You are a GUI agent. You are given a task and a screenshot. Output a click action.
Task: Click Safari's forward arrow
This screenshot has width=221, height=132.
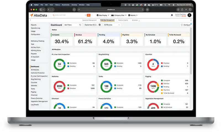(52, 9)
